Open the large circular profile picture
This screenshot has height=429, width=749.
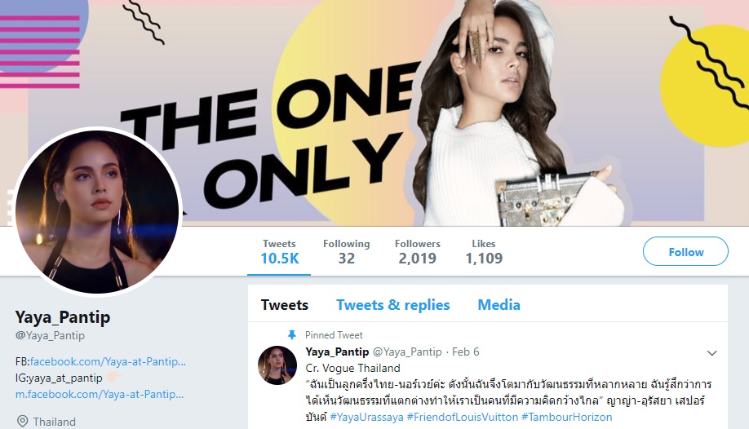(x=98, y=212)
